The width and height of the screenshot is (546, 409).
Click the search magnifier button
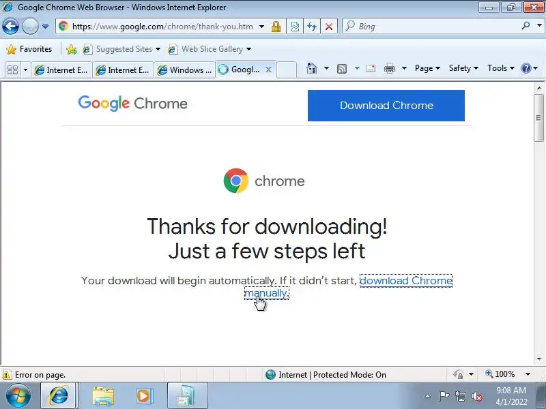tap(526, 26)
